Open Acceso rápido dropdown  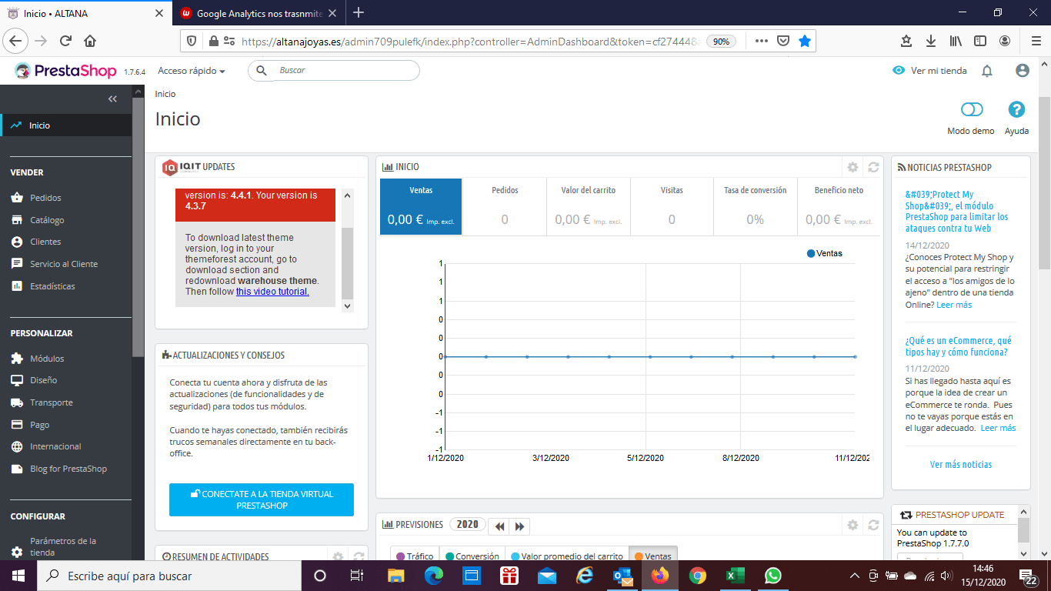(192, 71)
